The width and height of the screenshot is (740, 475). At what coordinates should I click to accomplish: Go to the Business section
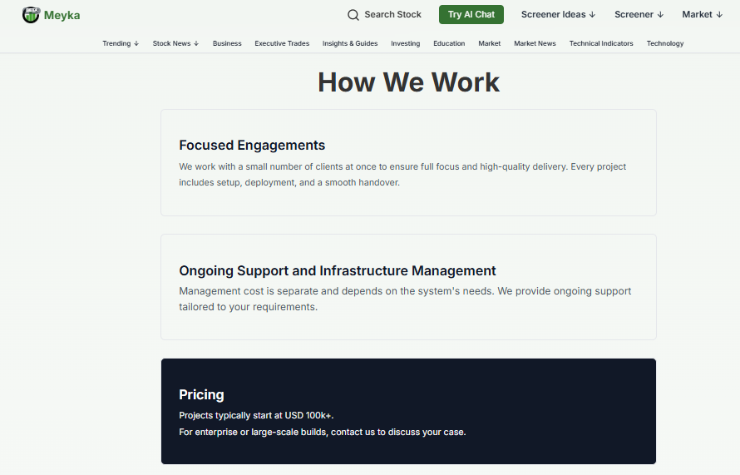[x=227, y=43]
